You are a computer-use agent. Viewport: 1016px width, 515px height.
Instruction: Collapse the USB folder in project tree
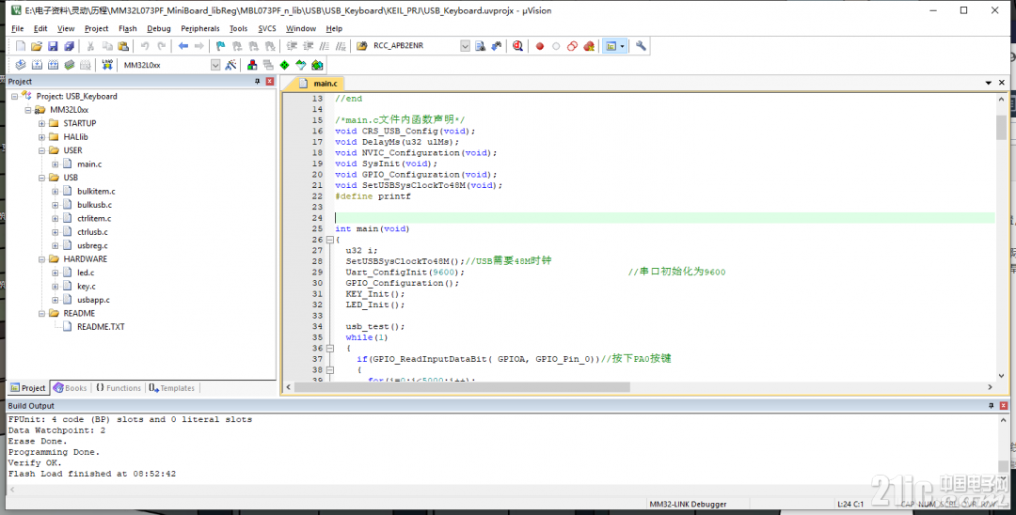click(x=41, y=178)
